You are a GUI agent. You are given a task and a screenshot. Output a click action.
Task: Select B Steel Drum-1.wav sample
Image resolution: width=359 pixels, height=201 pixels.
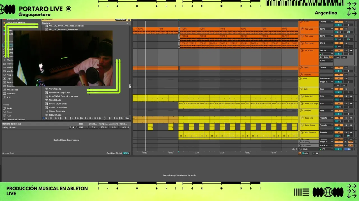(58, 104)
